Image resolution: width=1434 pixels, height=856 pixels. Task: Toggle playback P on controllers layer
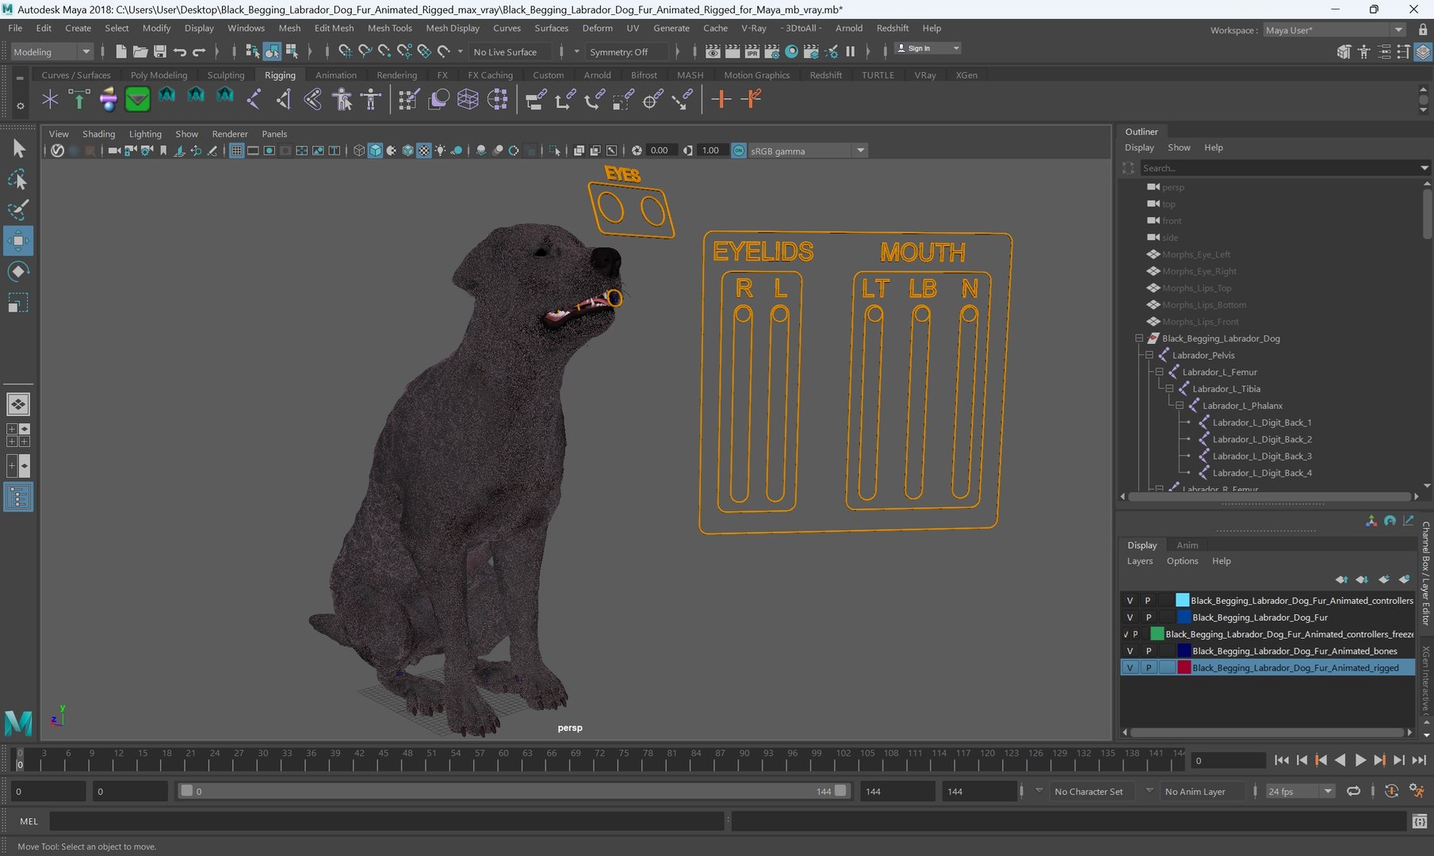1148,601
